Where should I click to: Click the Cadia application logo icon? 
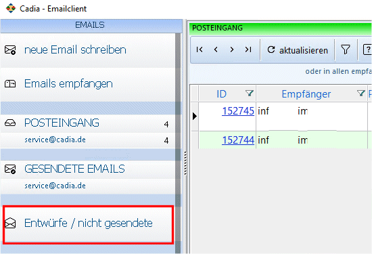(10, 9)
